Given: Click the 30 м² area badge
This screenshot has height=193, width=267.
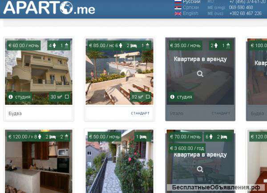Looking at the screenshot, I should (x=60, y=97).
